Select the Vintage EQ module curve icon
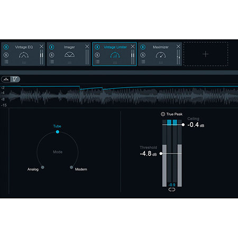Viewport: 238px width, 238px height. pos(24,55)
